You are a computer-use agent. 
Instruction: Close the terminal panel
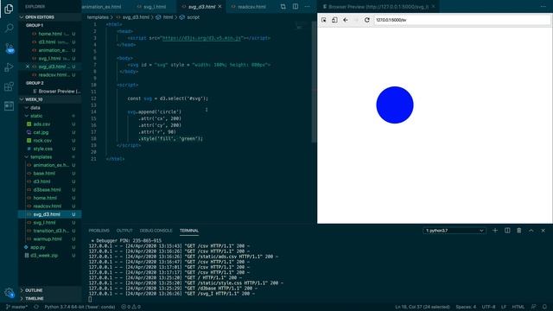tap(543, 231)
